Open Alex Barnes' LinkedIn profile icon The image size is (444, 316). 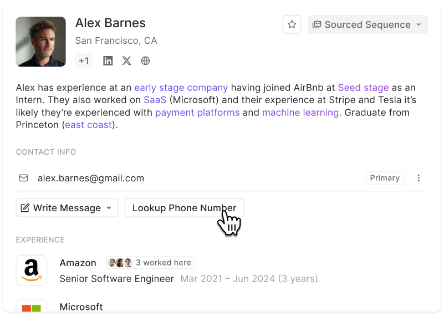click(108, 61)
